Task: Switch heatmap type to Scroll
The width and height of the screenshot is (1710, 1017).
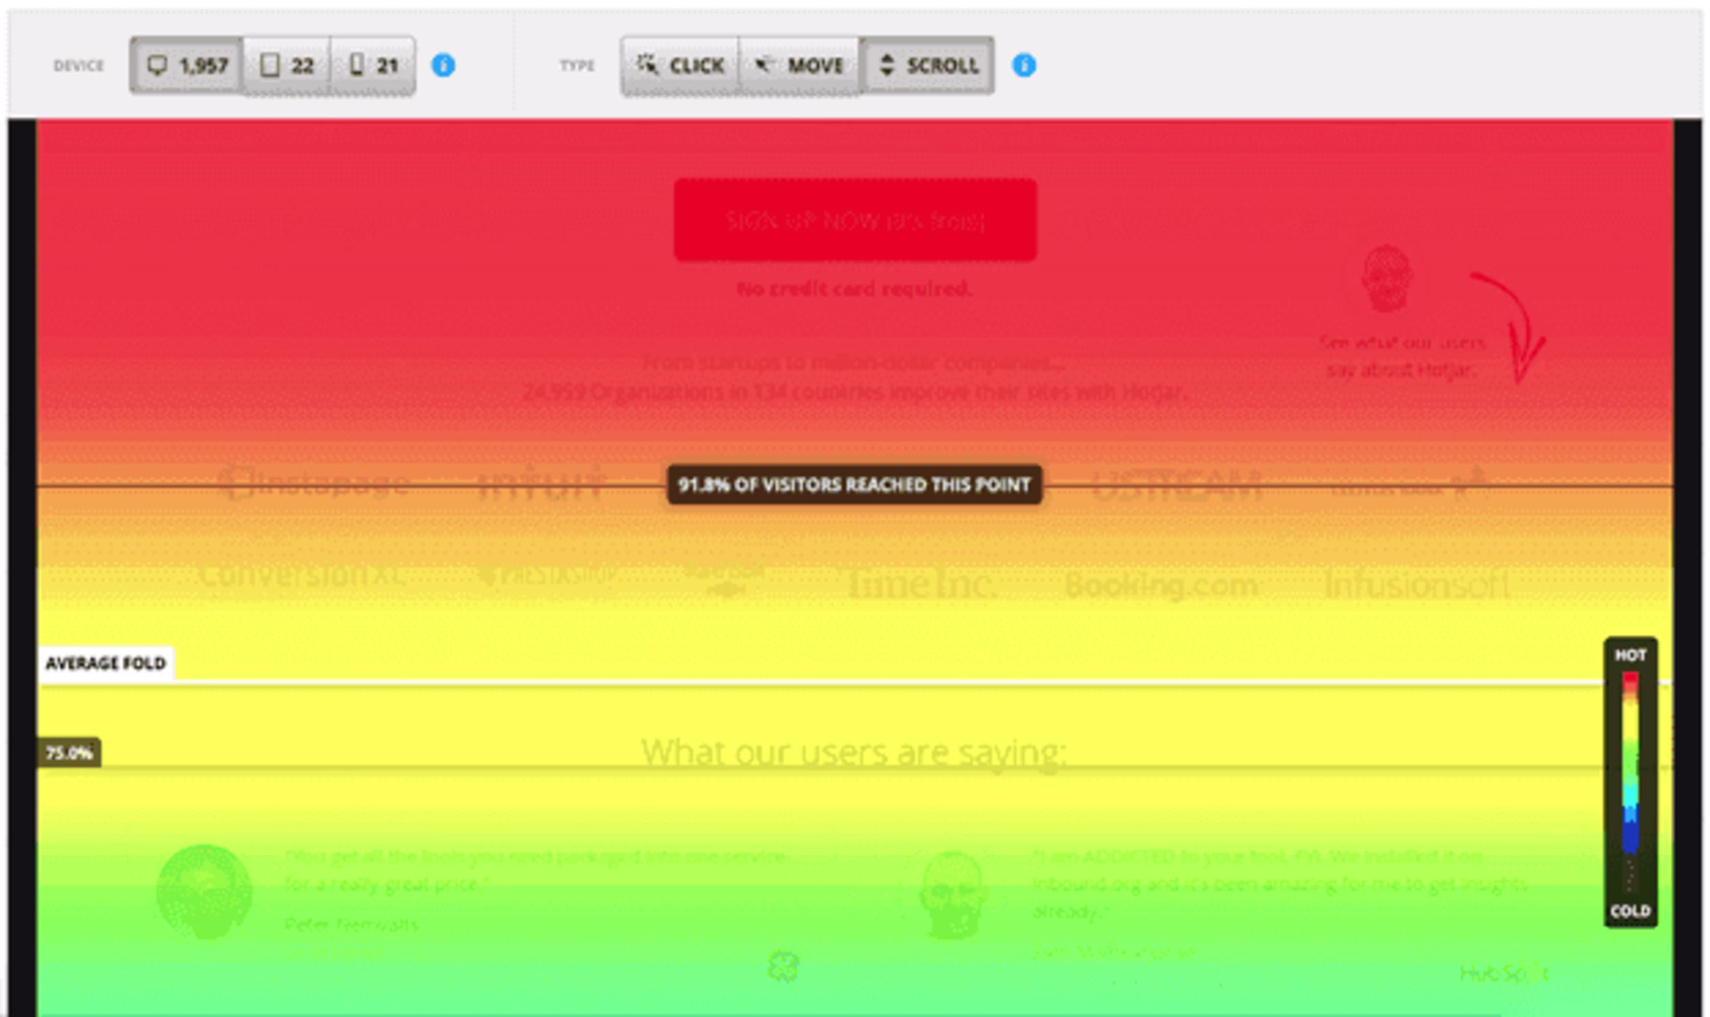Action: tap(928, 65)
